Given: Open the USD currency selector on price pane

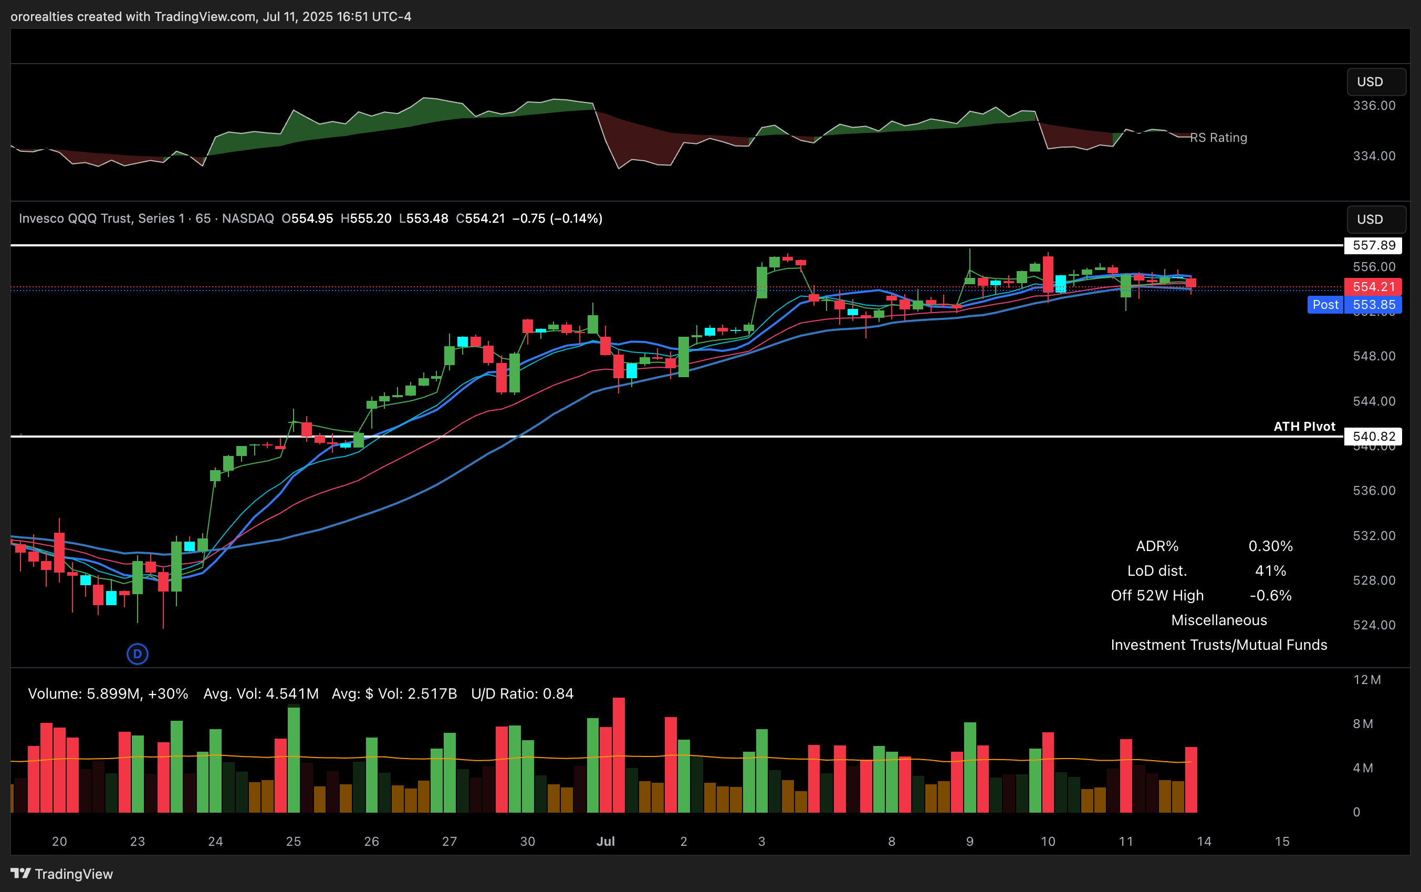Looking at the screenshot, I should 1376,219.
